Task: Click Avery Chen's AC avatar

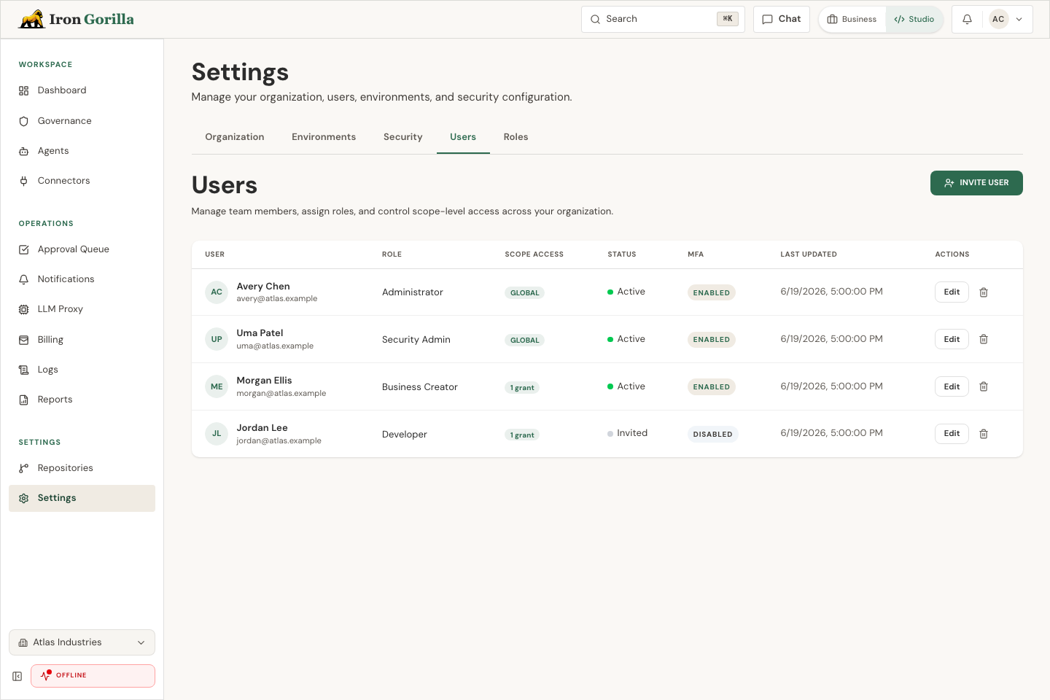Action: point(217,292)
